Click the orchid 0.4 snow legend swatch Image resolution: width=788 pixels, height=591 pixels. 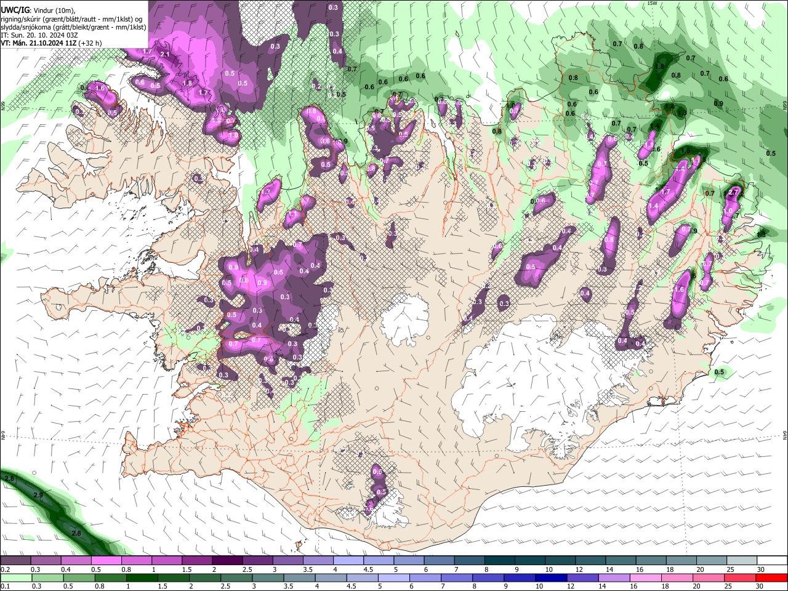pyautogui.click(x=76, y=561)
